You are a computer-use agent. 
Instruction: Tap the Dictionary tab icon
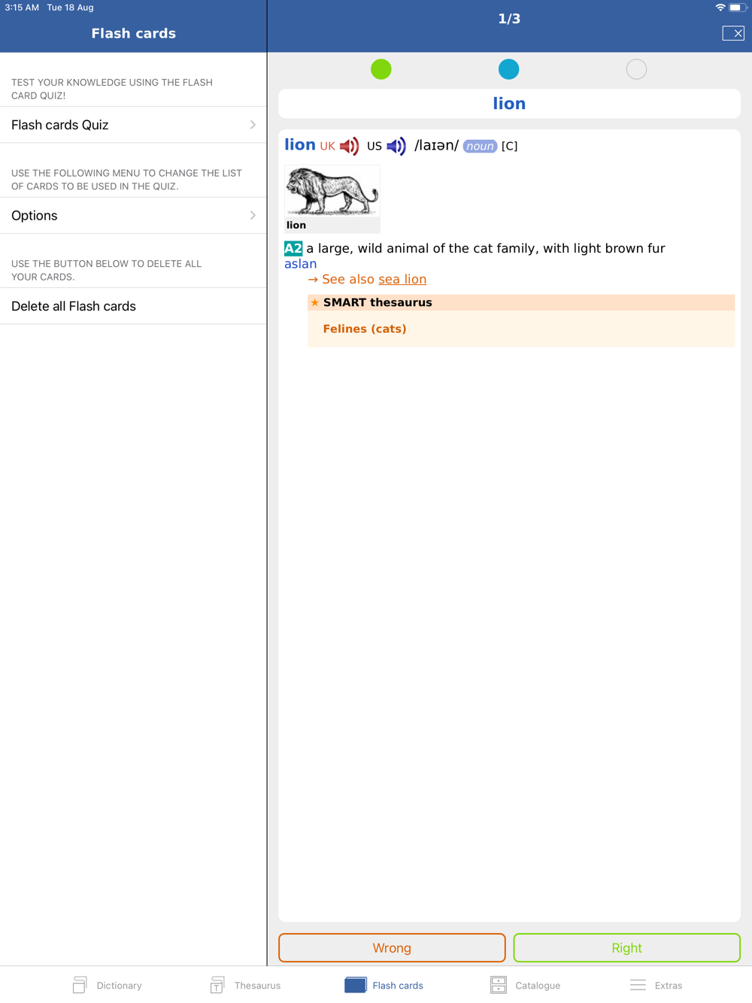80,985
